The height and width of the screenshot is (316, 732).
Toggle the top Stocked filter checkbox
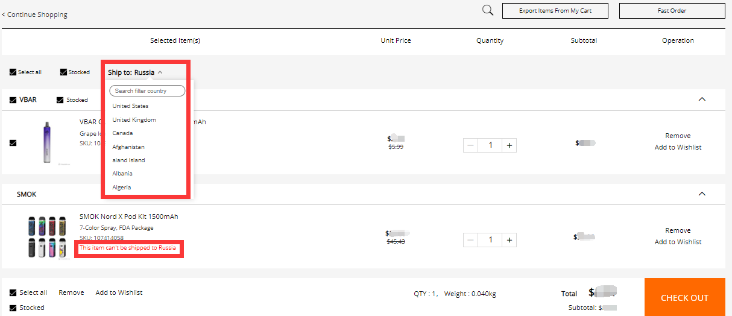tap(63, 72)
